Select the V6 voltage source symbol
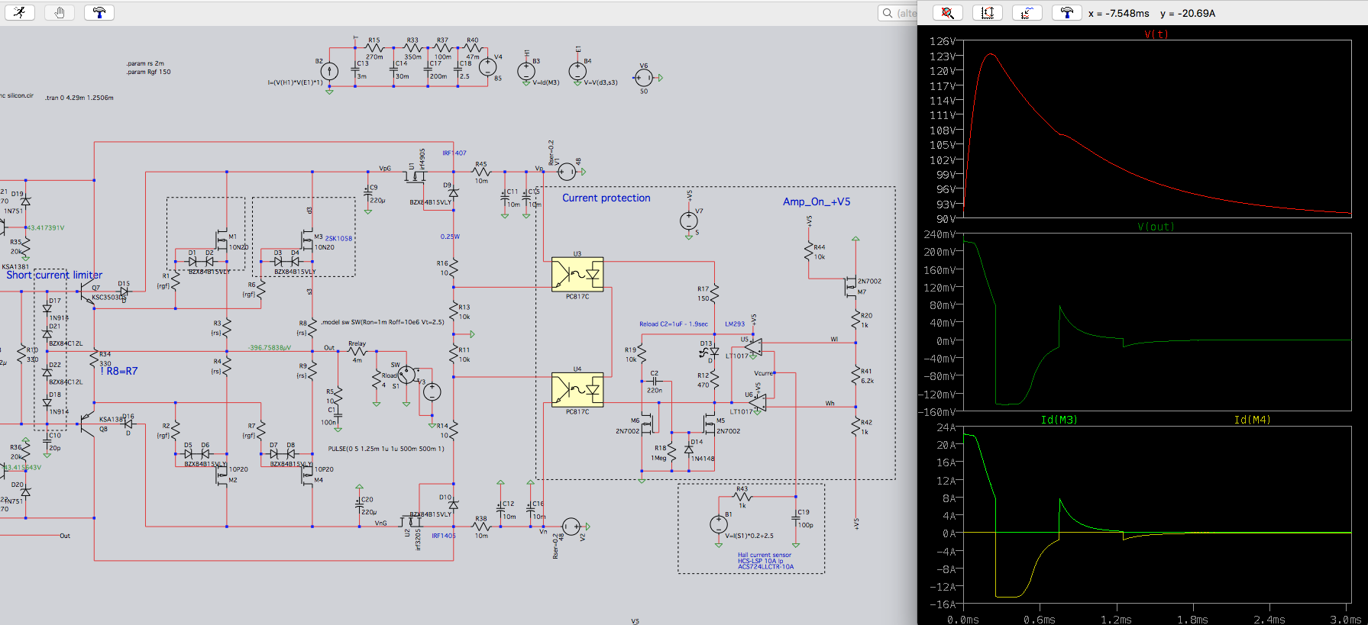1368x625 pixels. click(x=644, y=78)
